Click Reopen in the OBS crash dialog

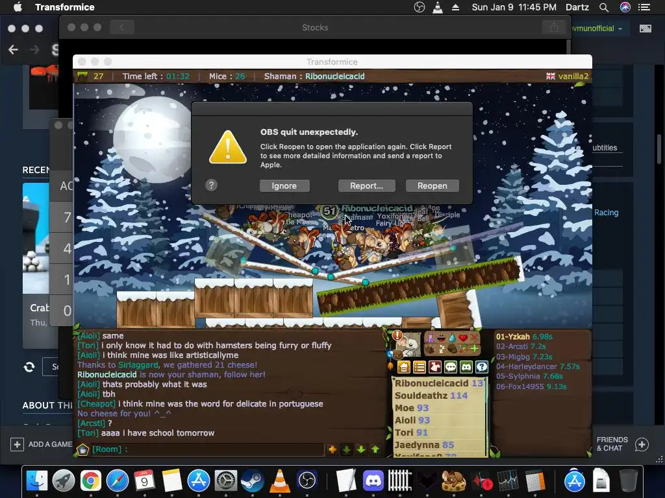pos(432,186)
